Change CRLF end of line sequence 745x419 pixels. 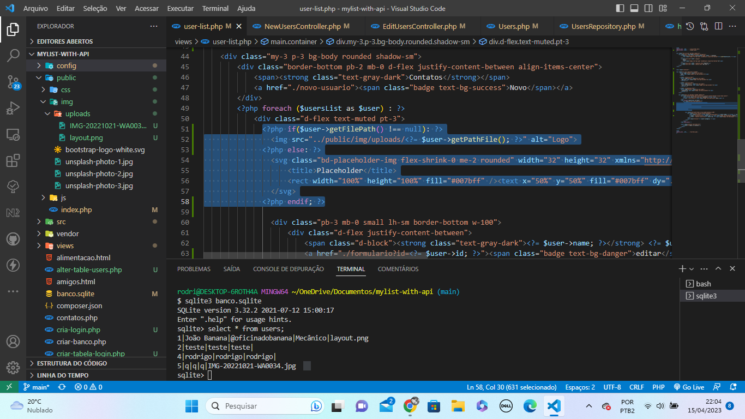point(636,387)
